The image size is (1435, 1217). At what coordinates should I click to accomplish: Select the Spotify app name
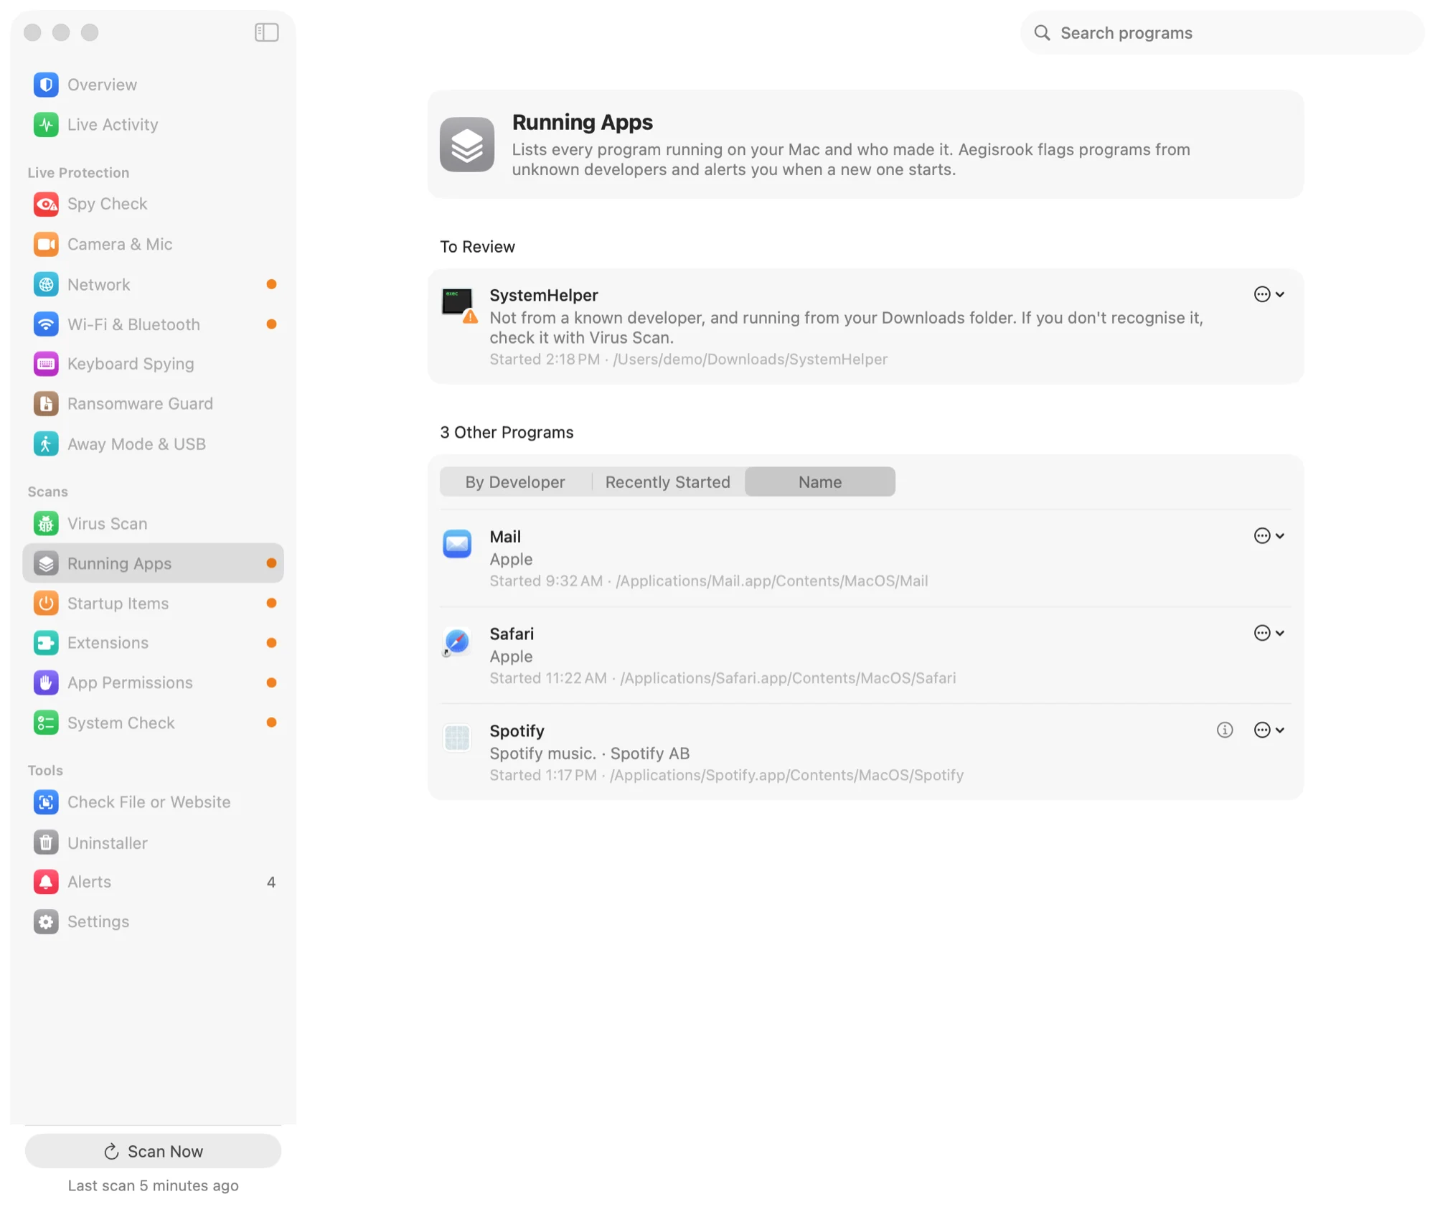[x=517, y=731]
